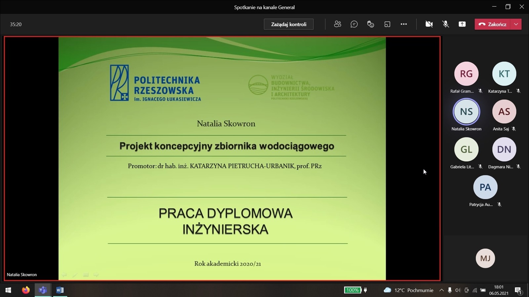Screen dimensions: 529x297
Task: Open the breakout rooms panel
Action: tap(387, 24)
